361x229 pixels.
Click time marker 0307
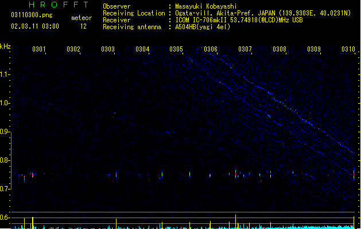(245, 49)
